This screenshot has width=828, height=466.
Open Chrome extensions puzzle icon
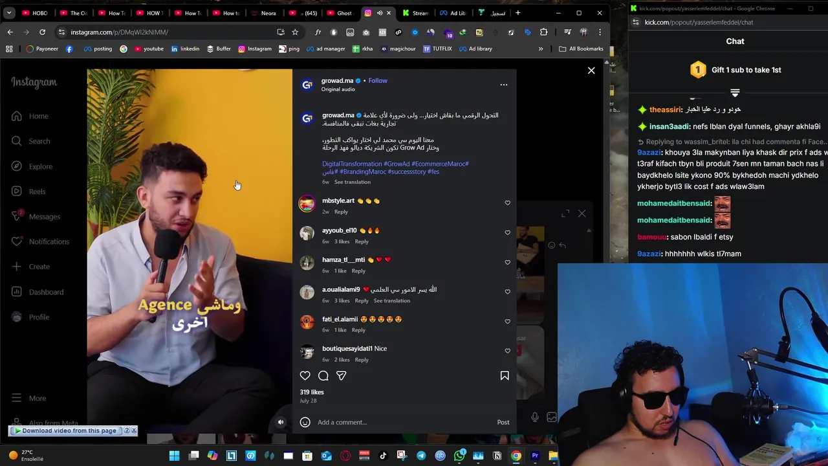tap(543, 32)
